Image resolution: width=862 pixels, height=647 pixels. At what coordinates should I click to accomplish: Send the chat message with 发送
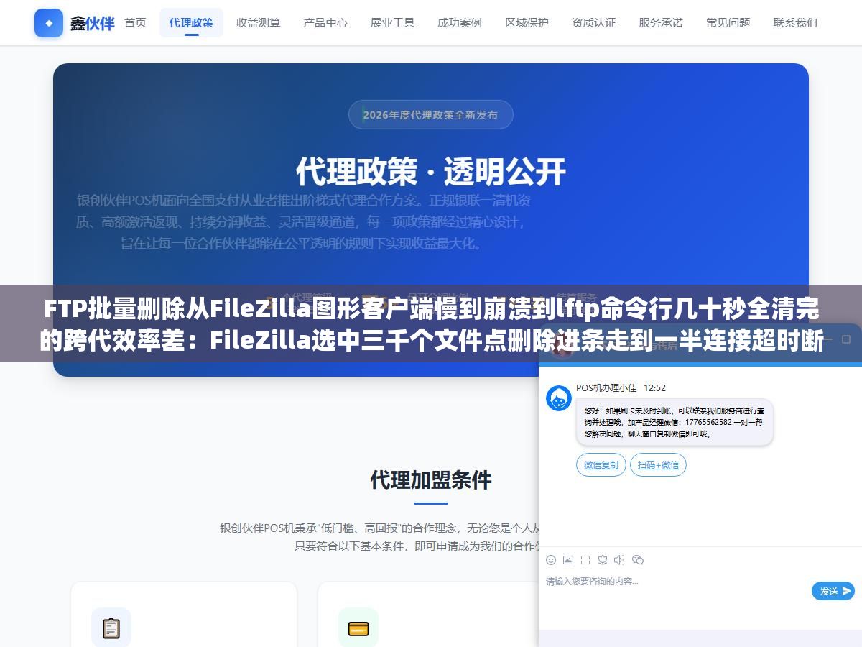click(833, 591)
